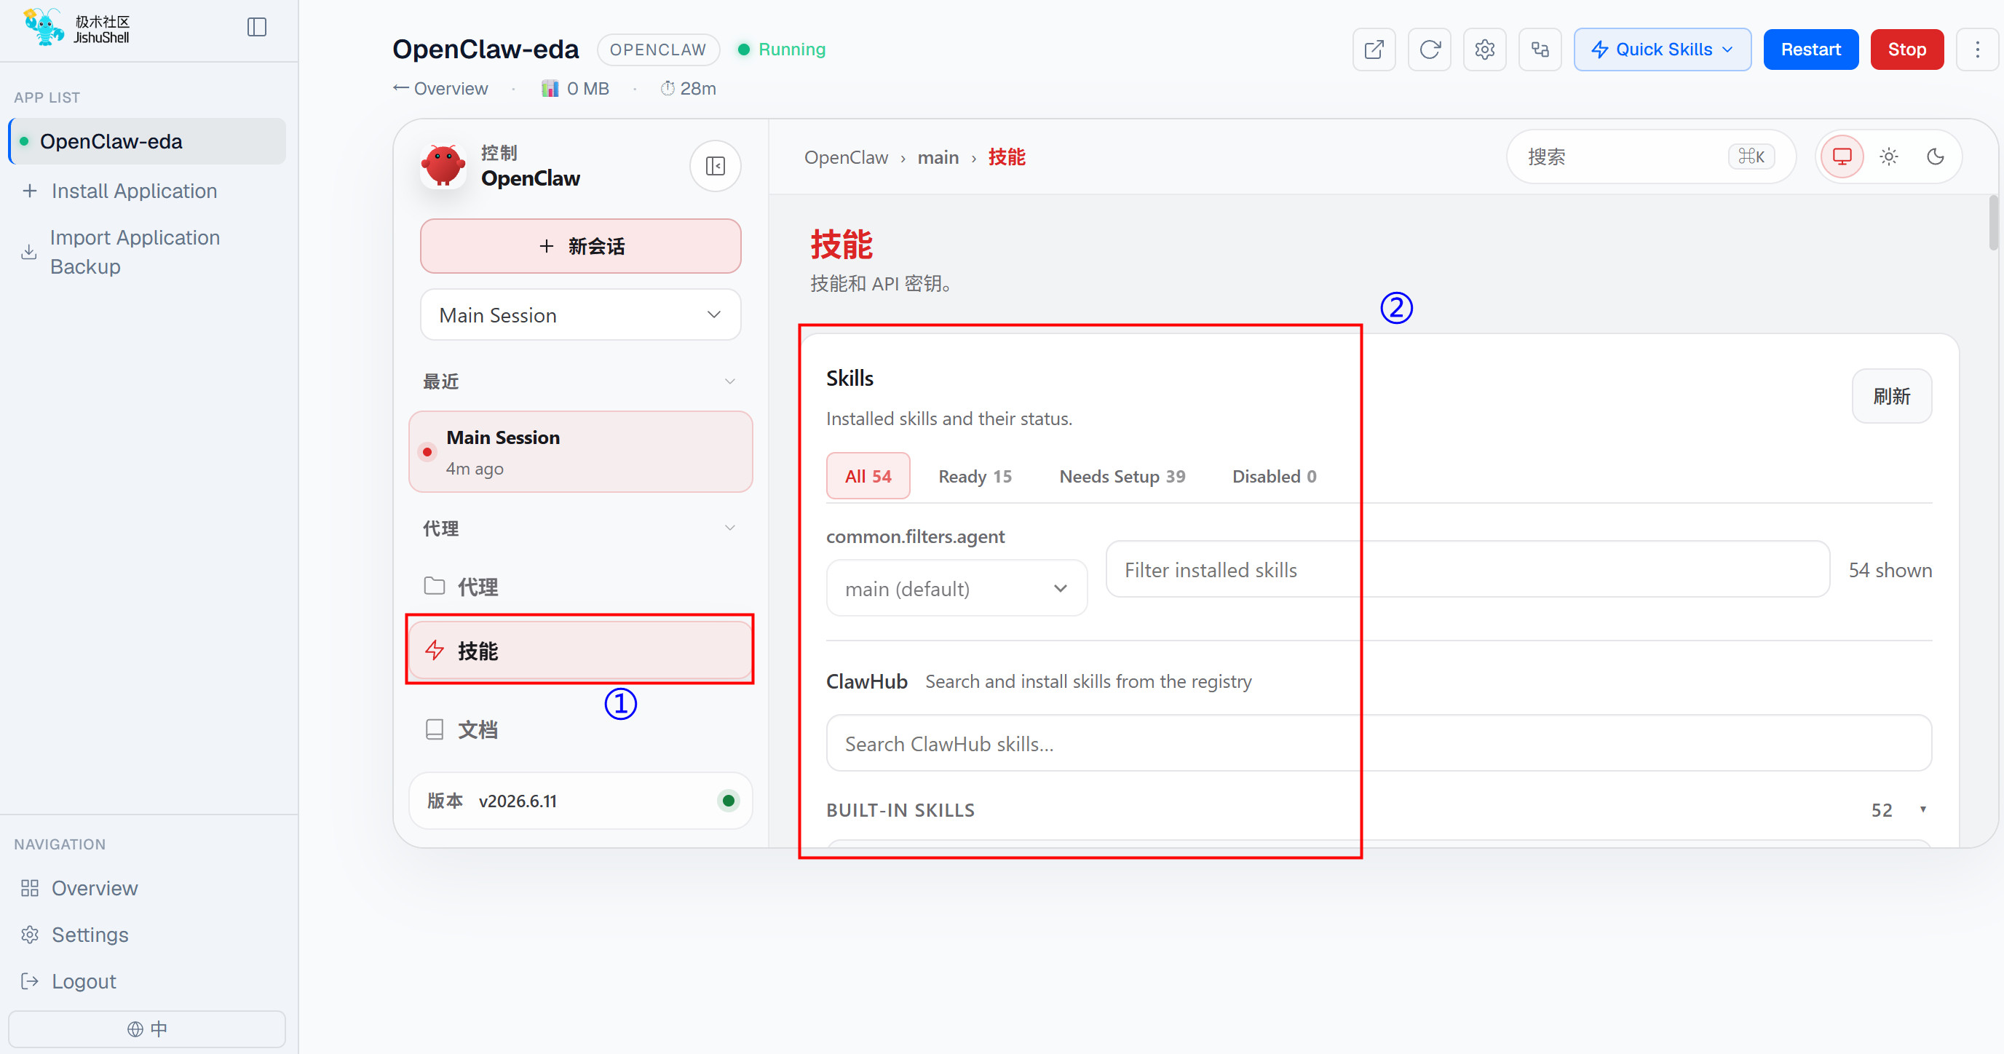Select the Ready 15 tab
The width and height of the screenshot is (2004, 1054).
[975, 476]
